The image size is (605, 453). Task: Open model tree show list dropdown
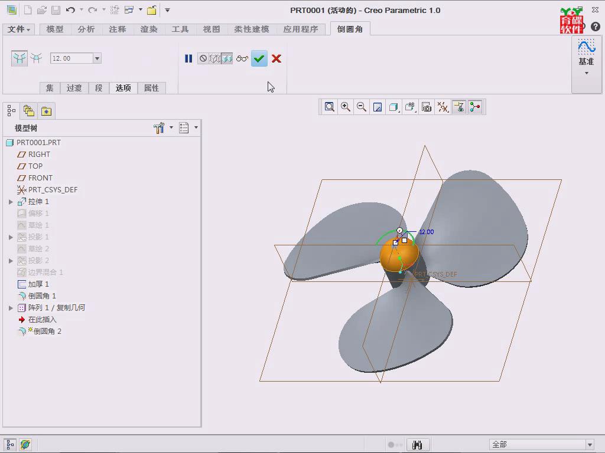(x=188, y=128)
